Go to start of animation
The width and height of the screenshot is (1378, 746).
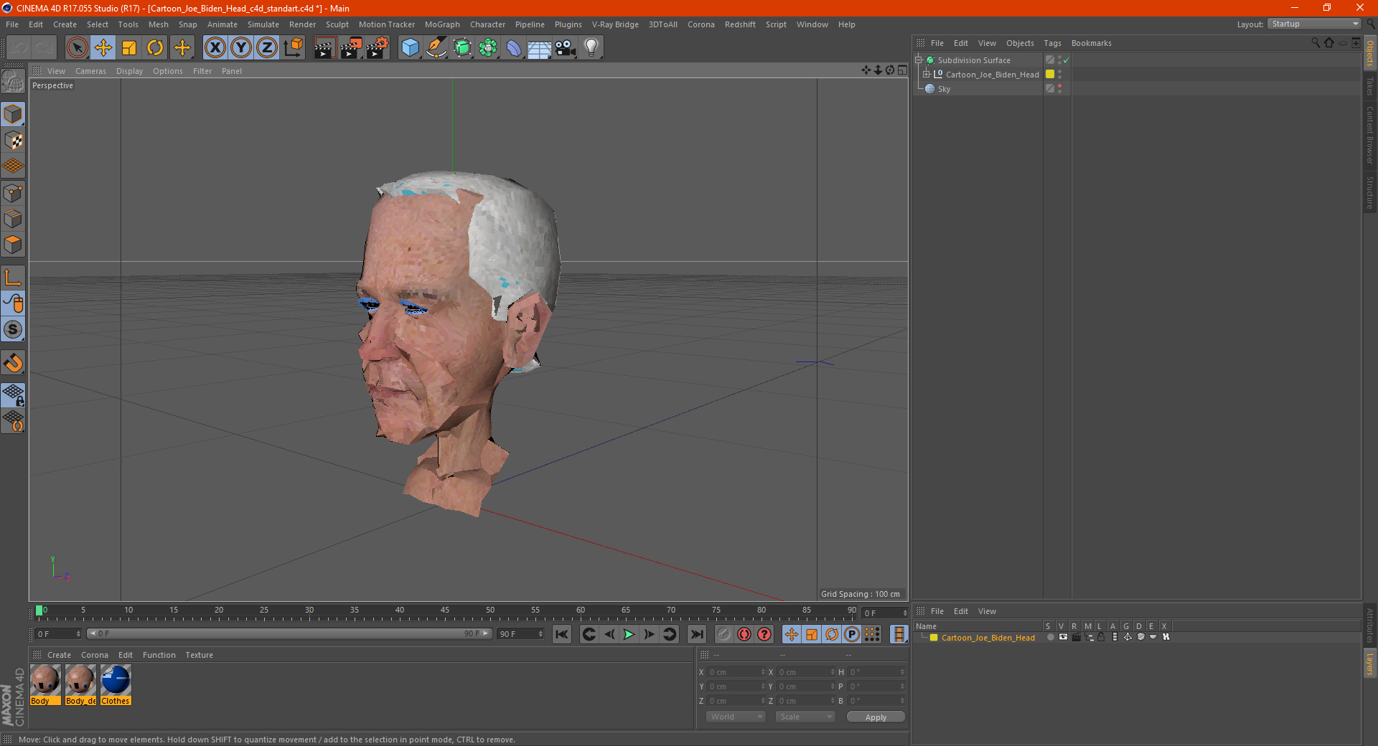tap(562, 634)
